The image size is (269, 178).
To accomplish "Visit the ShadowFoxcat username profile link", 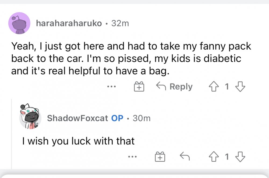I will coord(77,118).
